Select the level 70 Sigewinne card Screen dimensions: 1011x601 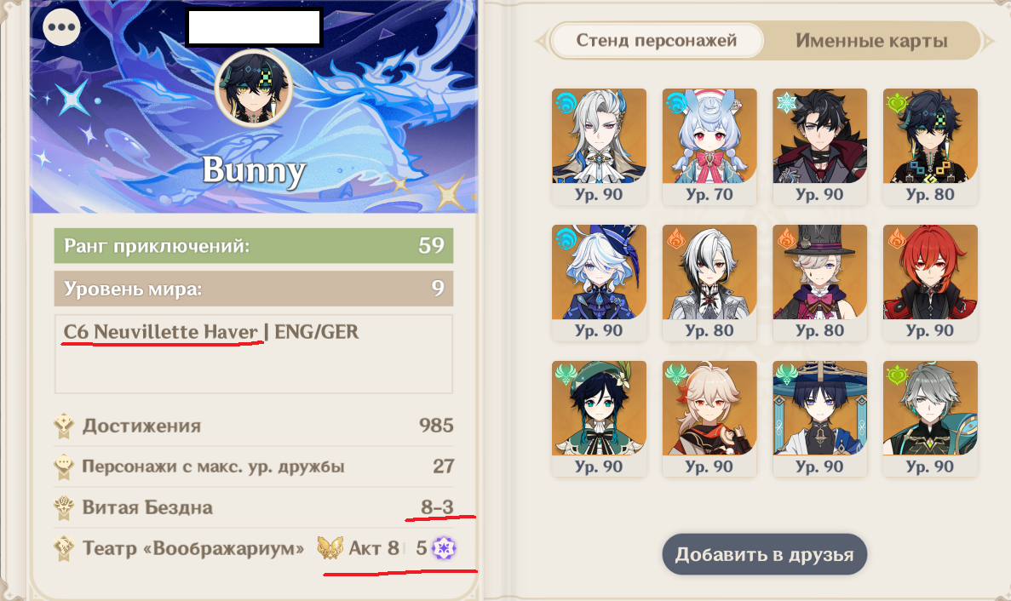coord(709,147)
